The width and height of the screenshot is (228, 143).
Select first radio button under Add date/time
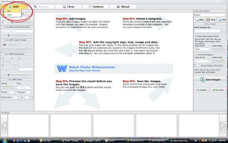tap(2, 59)
